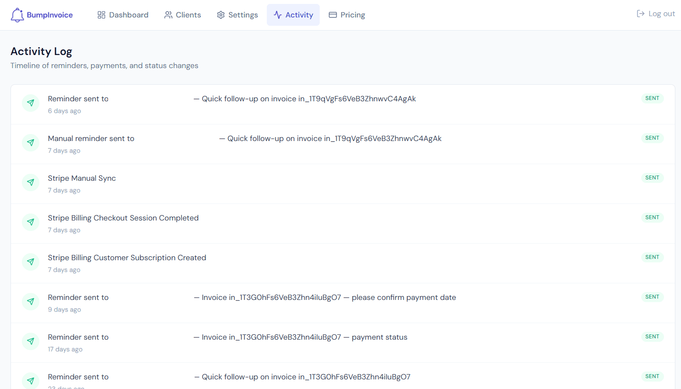Open the Pricing page
The height and width of the screenshot is (389, 681).
[347, 15]
